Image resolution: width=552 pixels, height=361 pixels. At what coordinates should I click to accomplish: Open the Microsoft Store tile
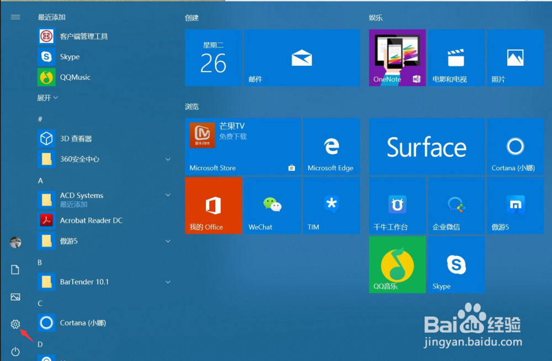click(x=243, y=147)
